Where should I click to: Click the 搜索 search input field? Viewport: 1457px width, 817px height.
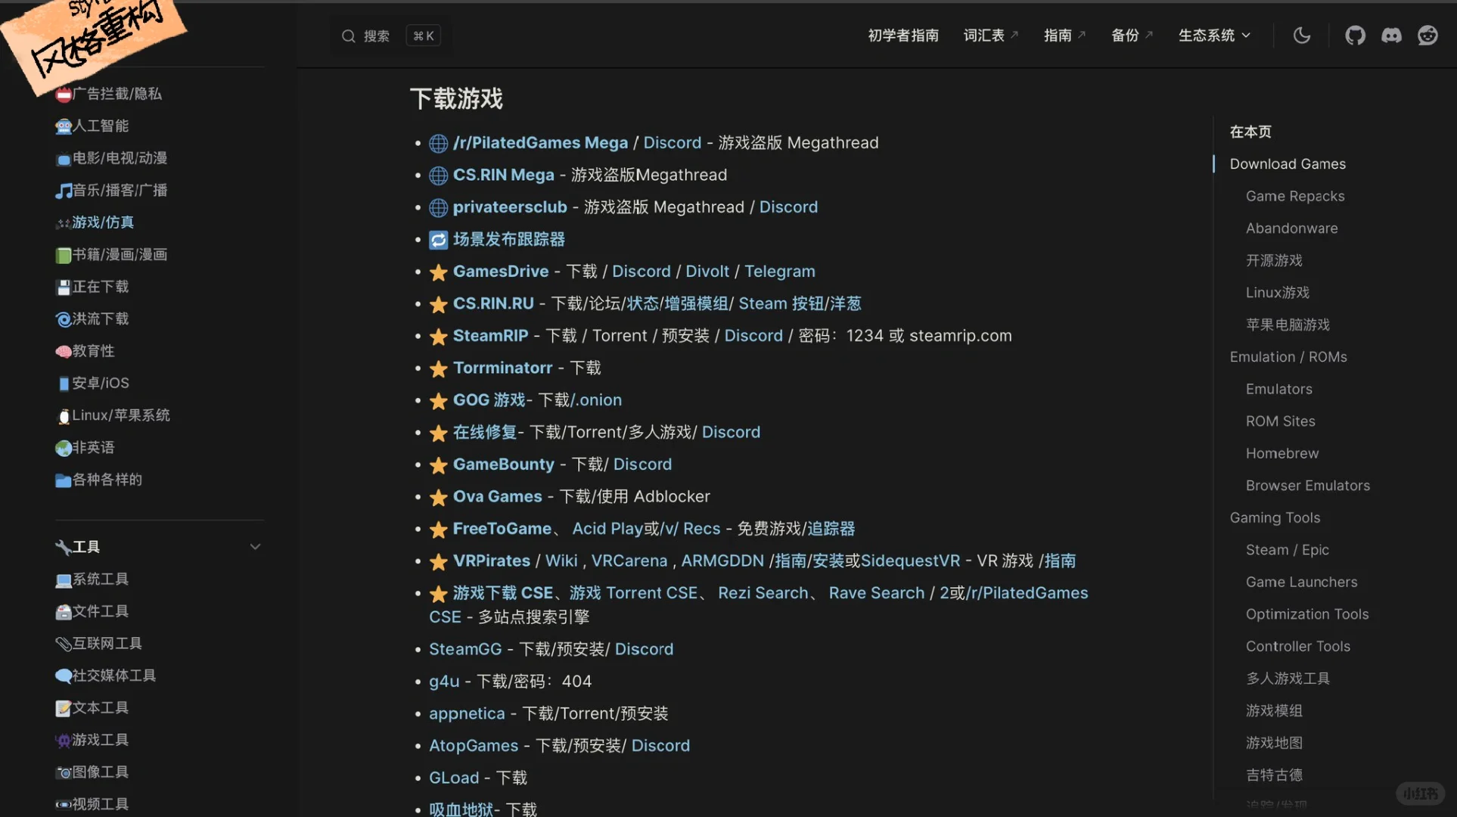(390, 35)
